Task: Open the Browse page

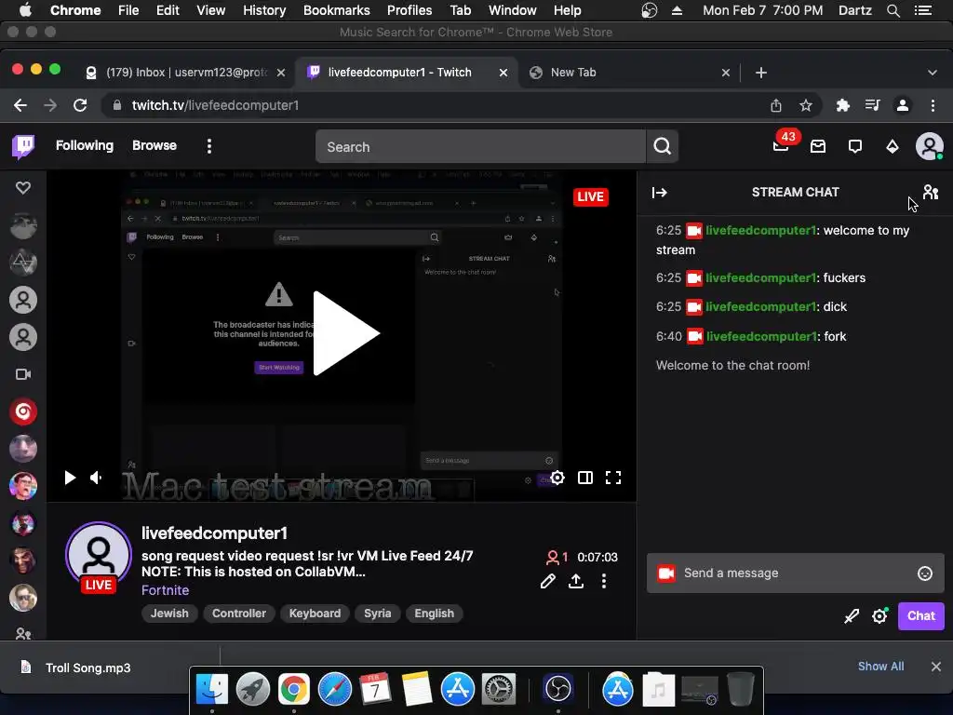Action: 154,146
